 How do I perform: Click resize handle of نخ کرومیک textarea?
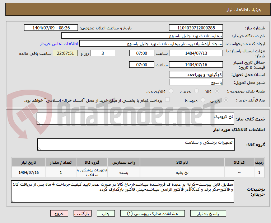pyautogui.click(x=38, y=123)
